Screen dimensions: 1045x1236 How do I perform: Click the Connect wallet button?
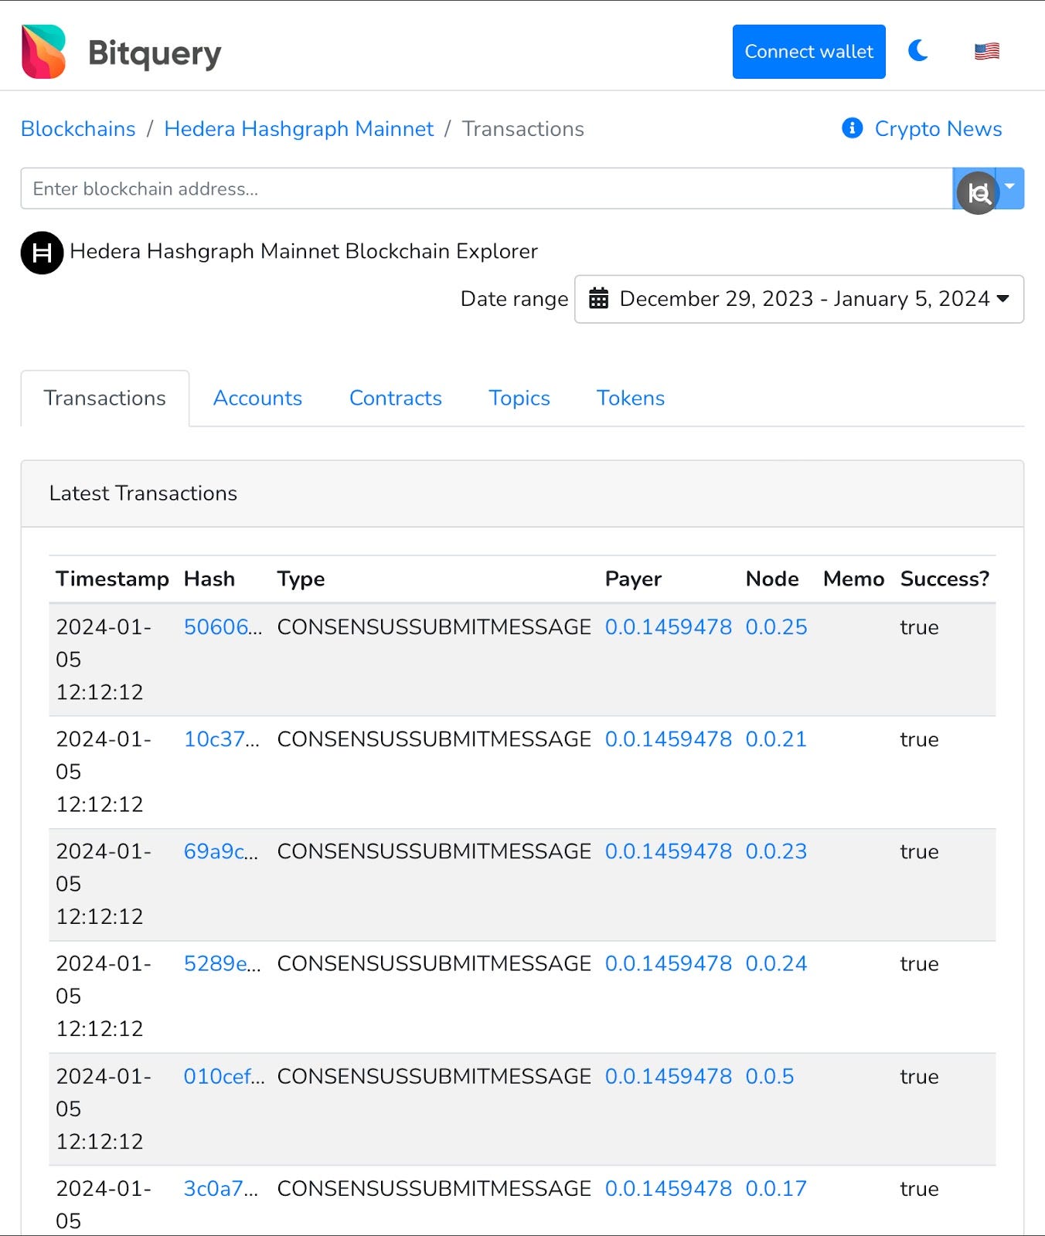tap(808, 52)
